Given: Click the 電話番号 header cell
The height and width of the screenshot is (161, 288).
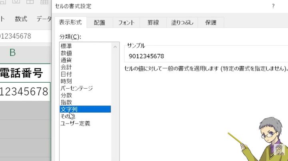Looking at the screenshot, I should pyautogui.click(x=25, y=73).
